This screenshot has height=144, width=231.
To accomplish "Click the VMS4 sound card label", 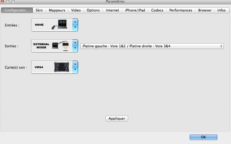I will pos(39,67).
